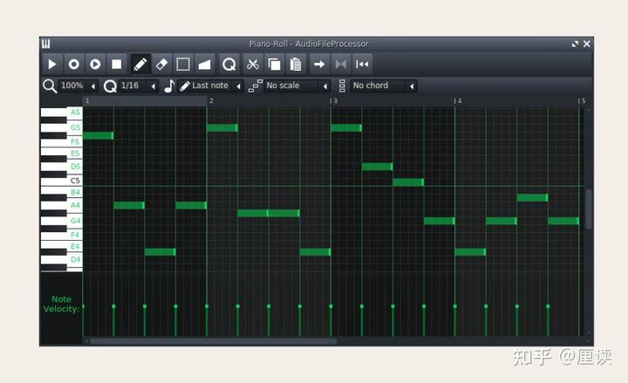Click the magnifier zoom icon
Image resolution: width=628 pixels, height=383 pixels.
50,85
